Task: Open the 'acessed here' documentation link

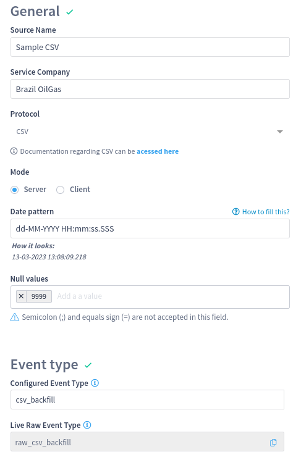Action: tap(158, 151)
